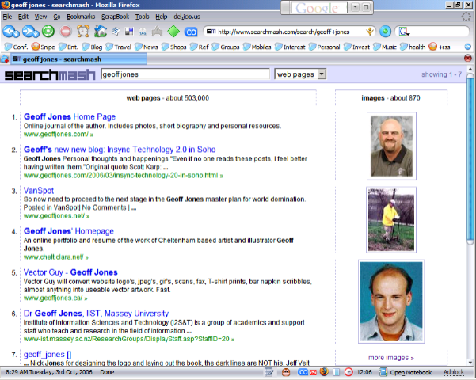This screenshot has height=380, width=476.
Task: Open the View menu
Action: click(40, 17)
